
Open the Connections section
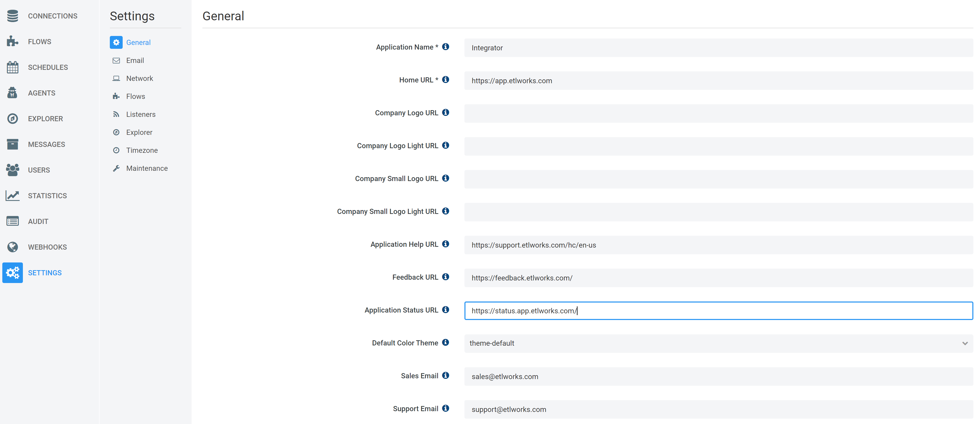pos(53,16)
